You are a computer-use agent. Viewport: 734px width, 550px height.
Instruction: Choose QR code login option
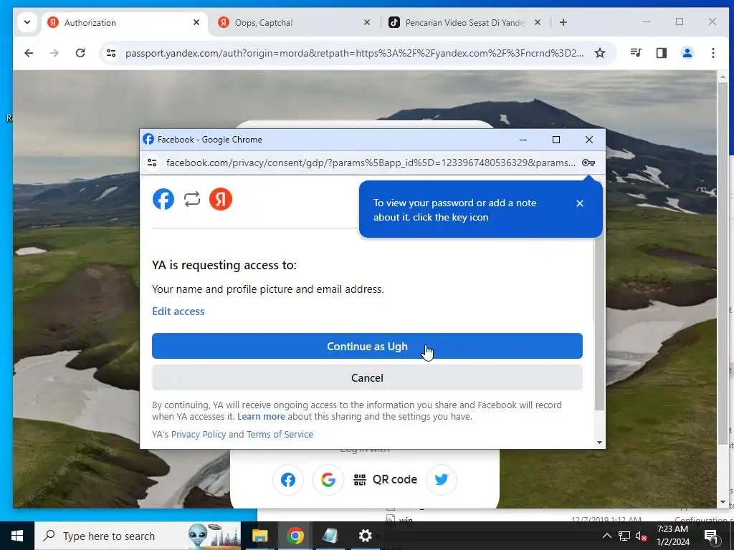click(x=385, y=479)
